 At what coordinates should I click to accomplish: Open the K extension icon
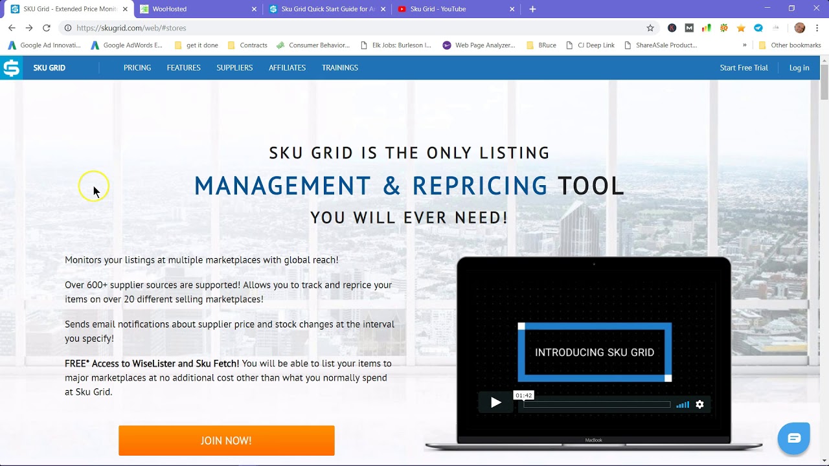(x=672, y=28)
